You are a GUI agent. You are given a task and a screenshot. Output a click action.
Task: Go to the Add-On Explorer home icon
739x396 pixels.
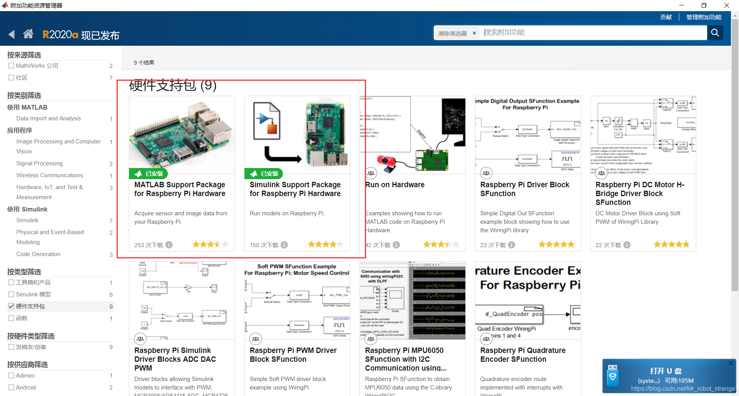(x=28, y=34)
